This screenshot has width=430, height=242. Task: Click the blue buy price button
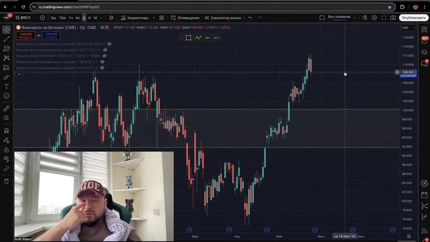tap(51, 36)
